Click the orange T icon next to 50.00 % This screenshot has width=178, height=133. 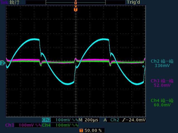pos(81,130)
